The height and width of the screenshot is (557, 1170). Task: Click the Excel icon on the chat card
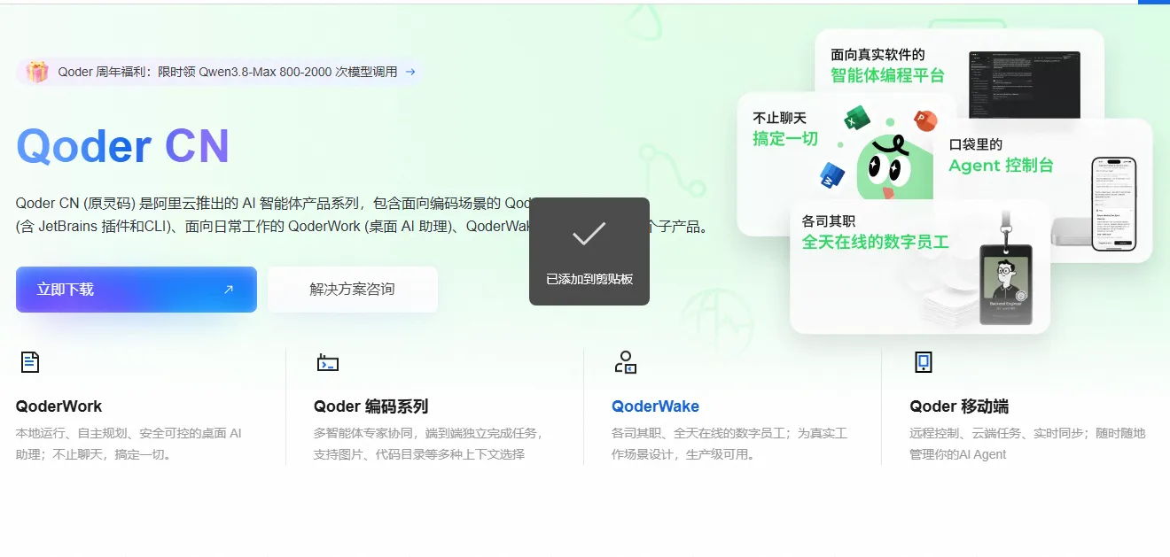tap(857, 118)
